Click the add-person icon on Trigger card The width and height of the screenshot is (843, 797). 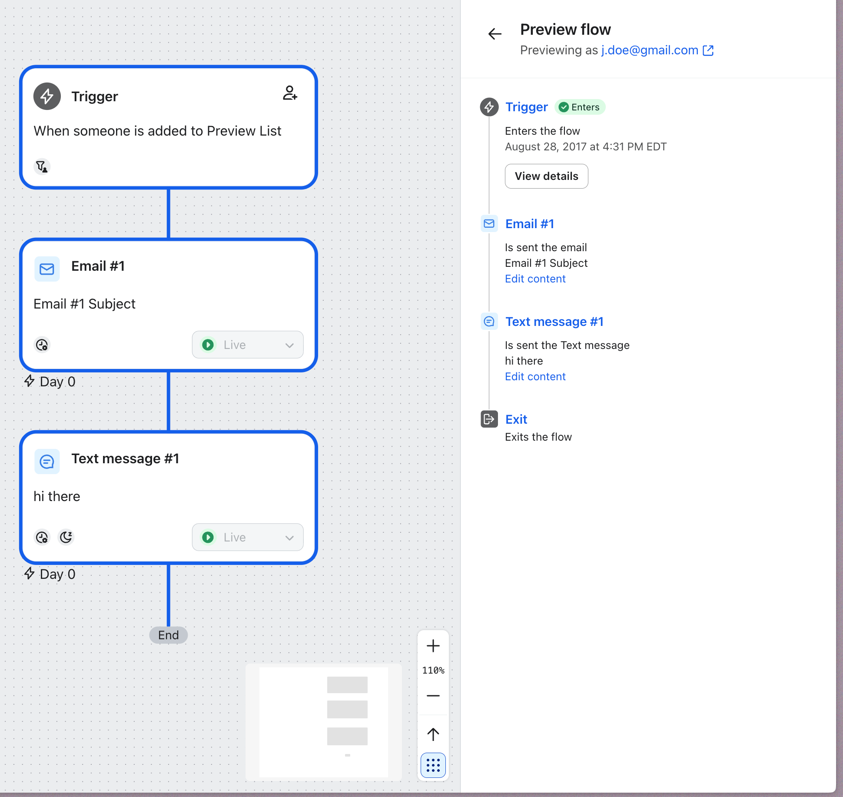(x=289, y=93)
